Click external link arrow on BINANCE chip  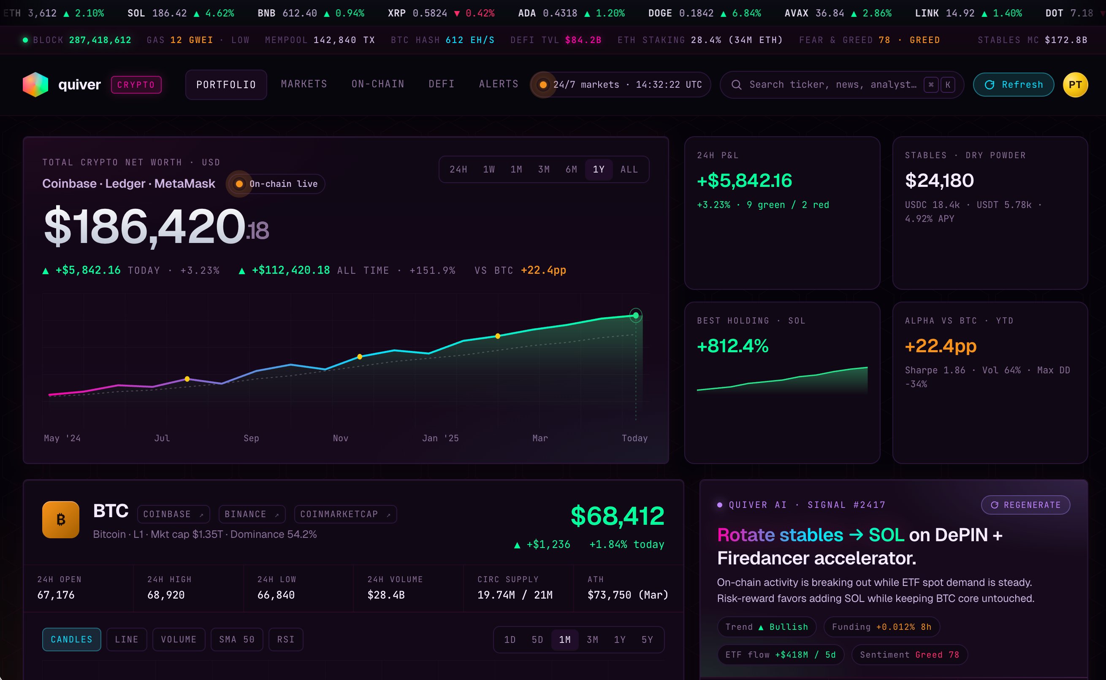277,515
